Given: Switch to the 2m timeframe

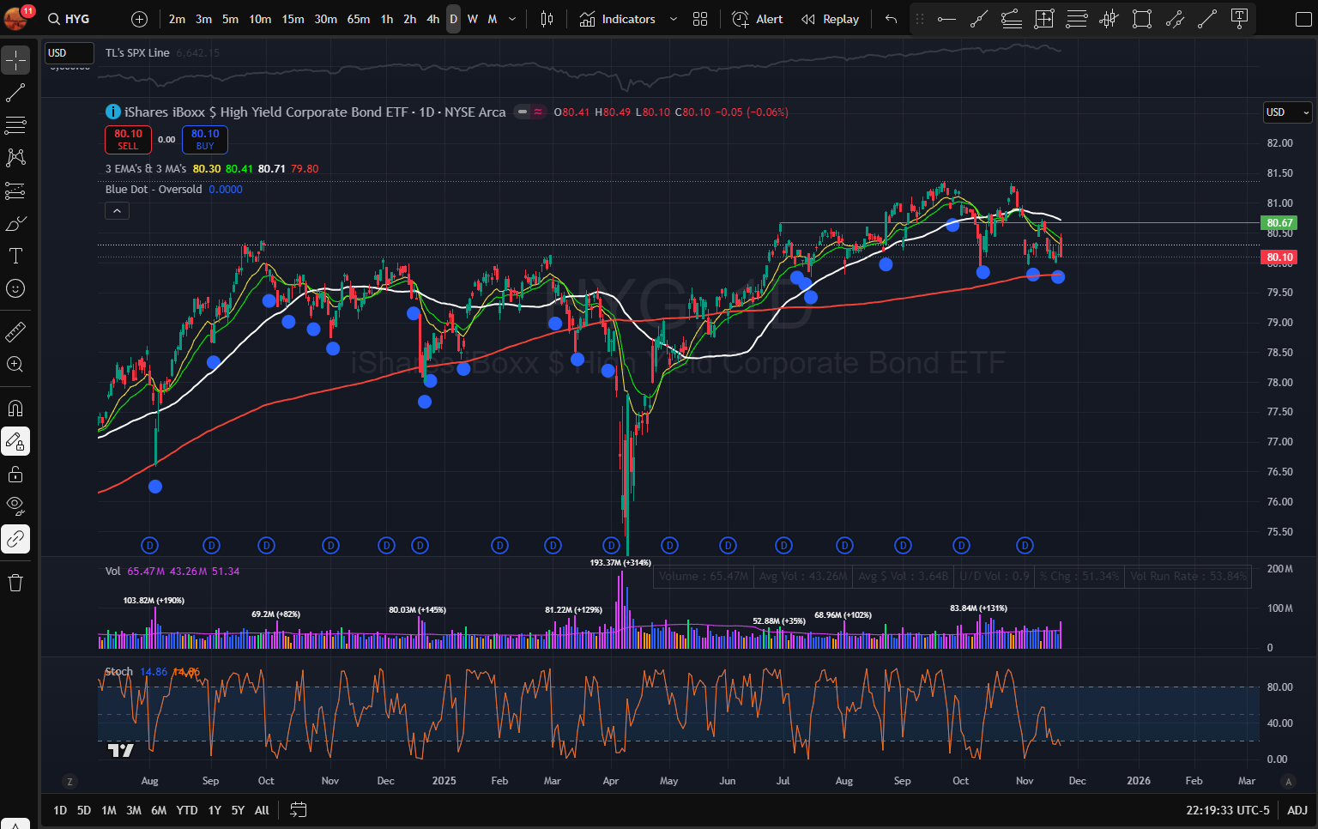Looking at the screenshot, I should [x=177, y=19].
